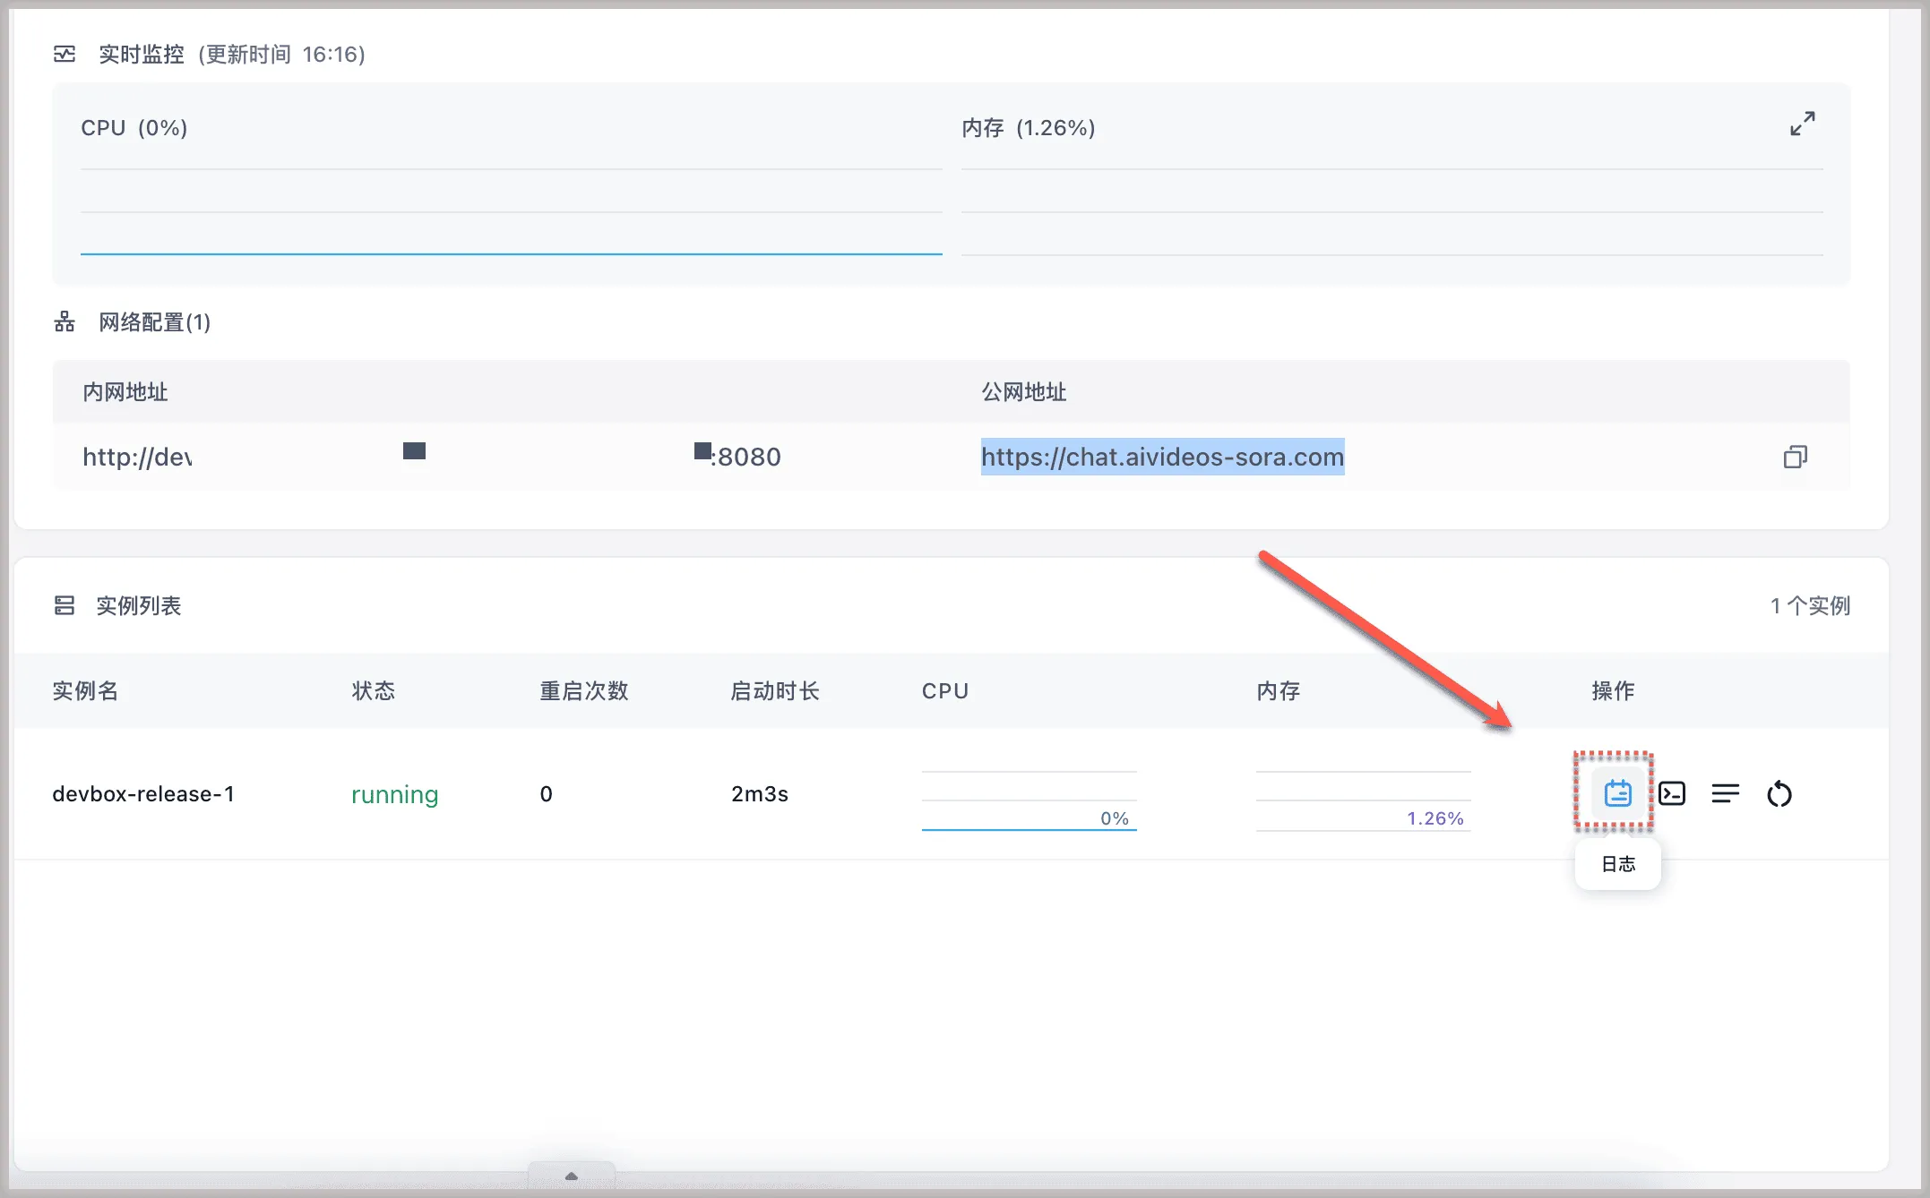The width and height of the screenshot is (1930, 1198).
Task: Click the internal address http://dev text
Action: (137, 457)
